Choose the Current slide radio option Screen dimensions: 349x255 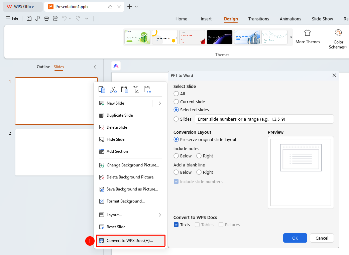tap(176, 102)
